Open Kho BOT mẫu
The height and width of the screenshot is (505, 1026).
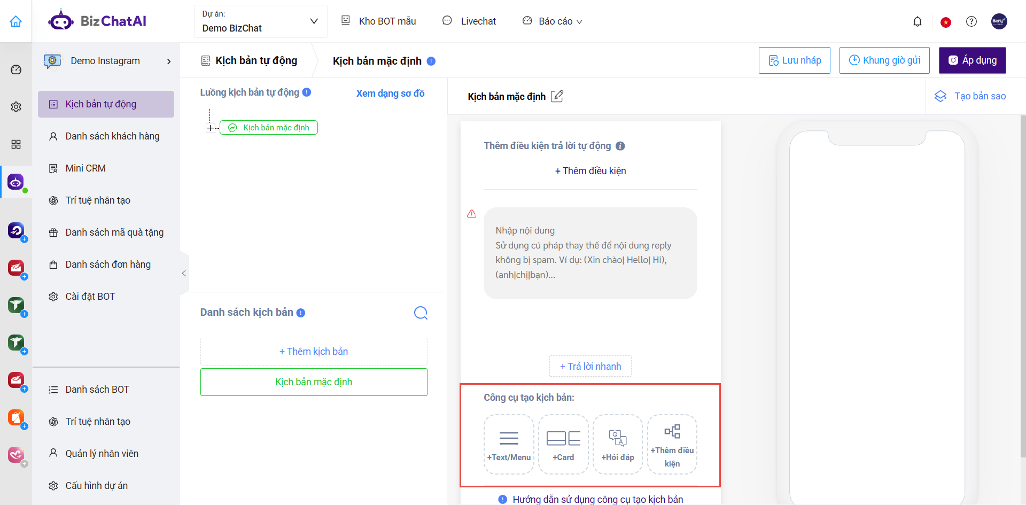(x=378, y=21)
